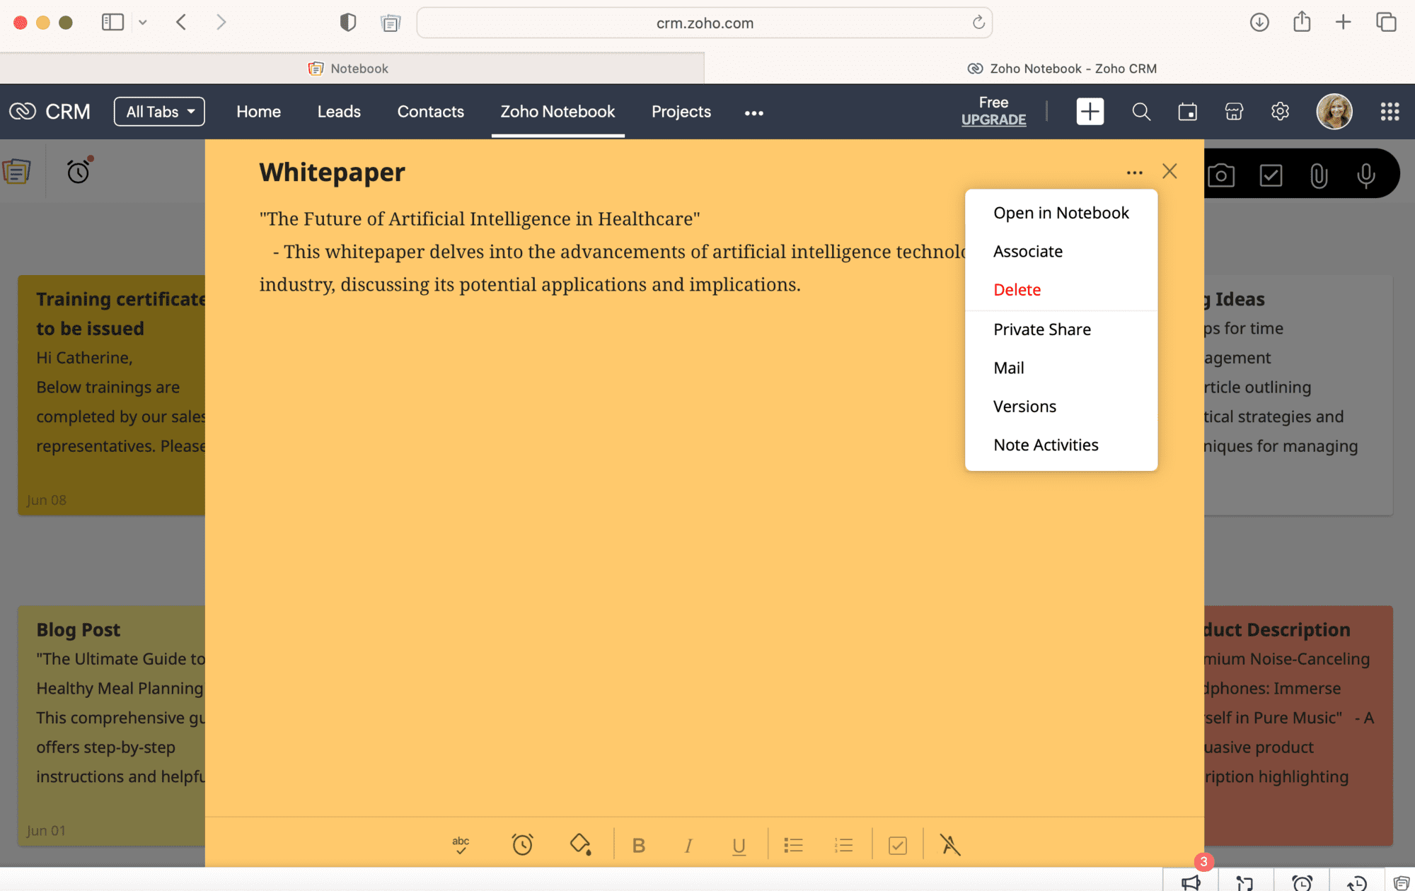
Task: Insert a checkbox item in note
Action: coord(897,845)
